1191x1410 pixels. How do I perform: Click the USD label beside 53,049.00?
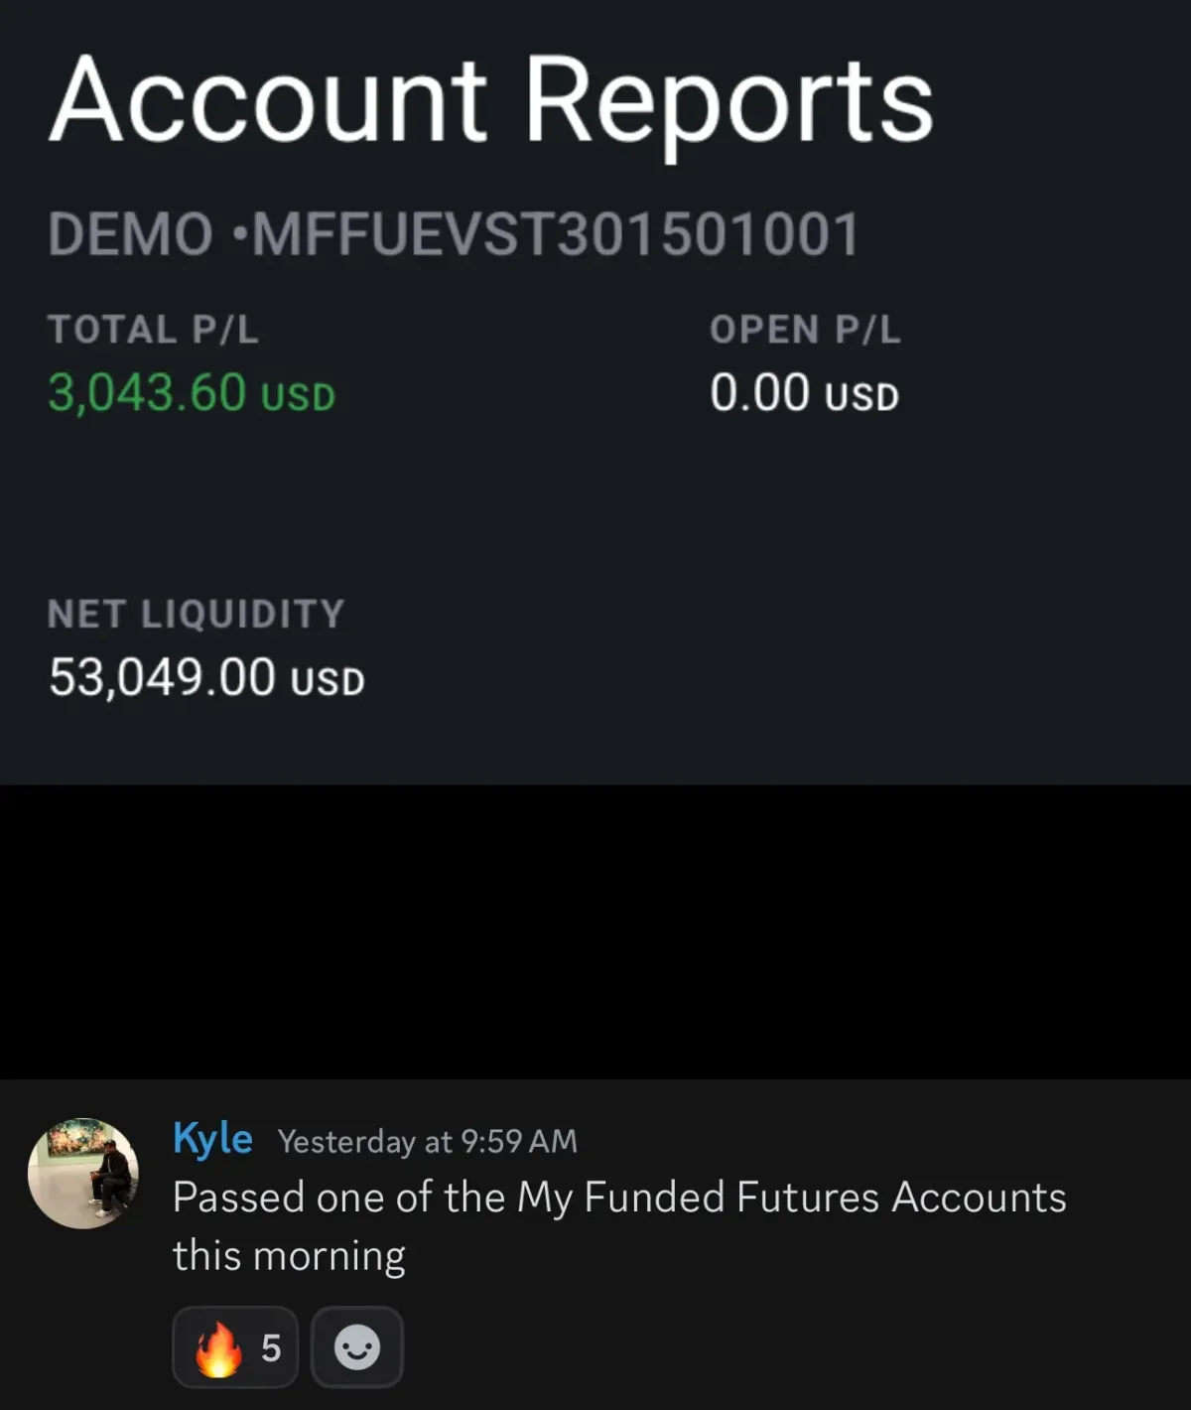(328, 681)
